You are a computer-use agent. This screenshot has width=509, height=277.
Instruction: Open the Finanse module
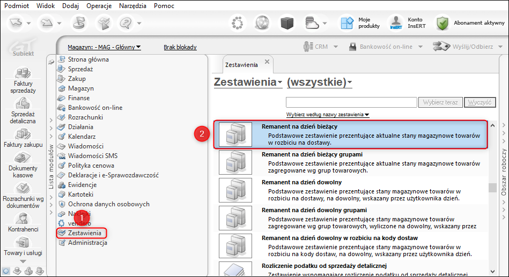(x=78, y=98)
